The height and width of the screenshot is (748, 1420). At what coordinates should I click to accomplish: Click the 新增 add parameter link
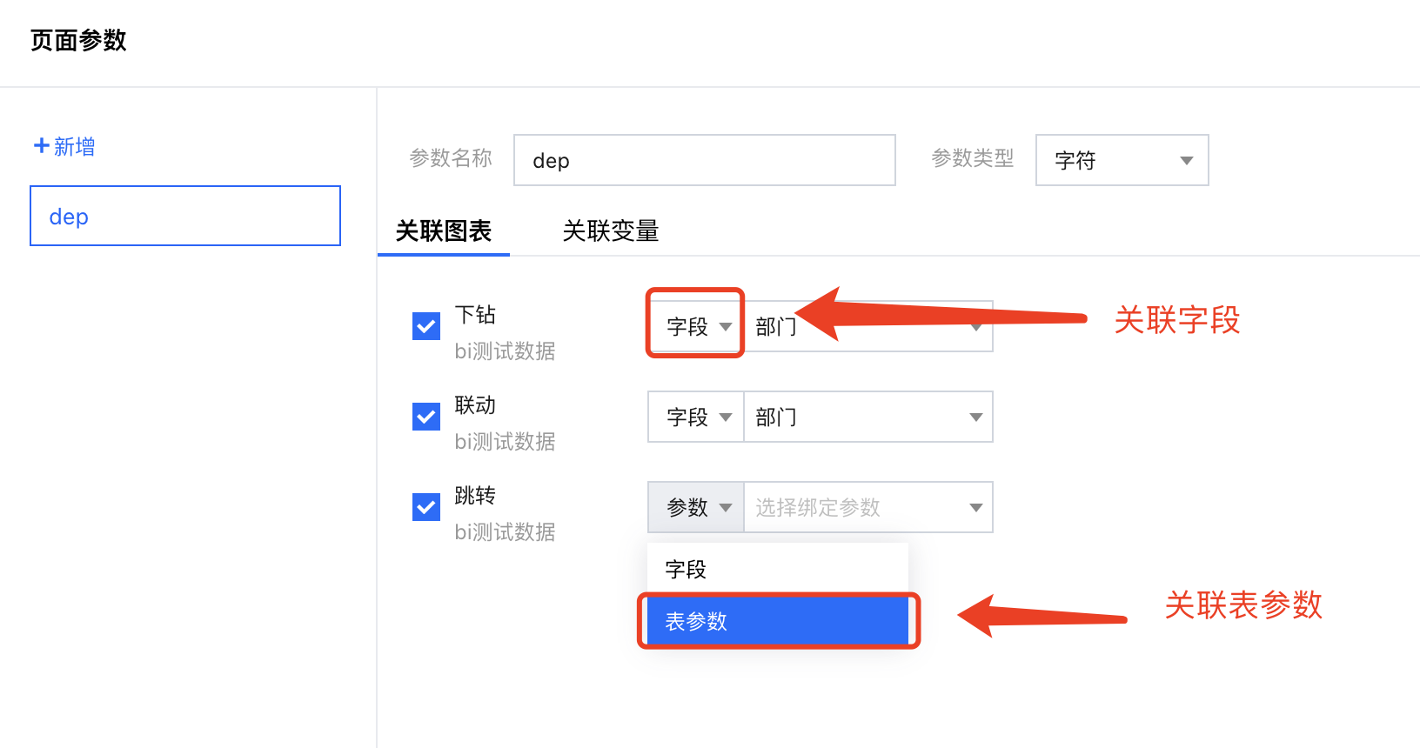(x=74, y=146)
